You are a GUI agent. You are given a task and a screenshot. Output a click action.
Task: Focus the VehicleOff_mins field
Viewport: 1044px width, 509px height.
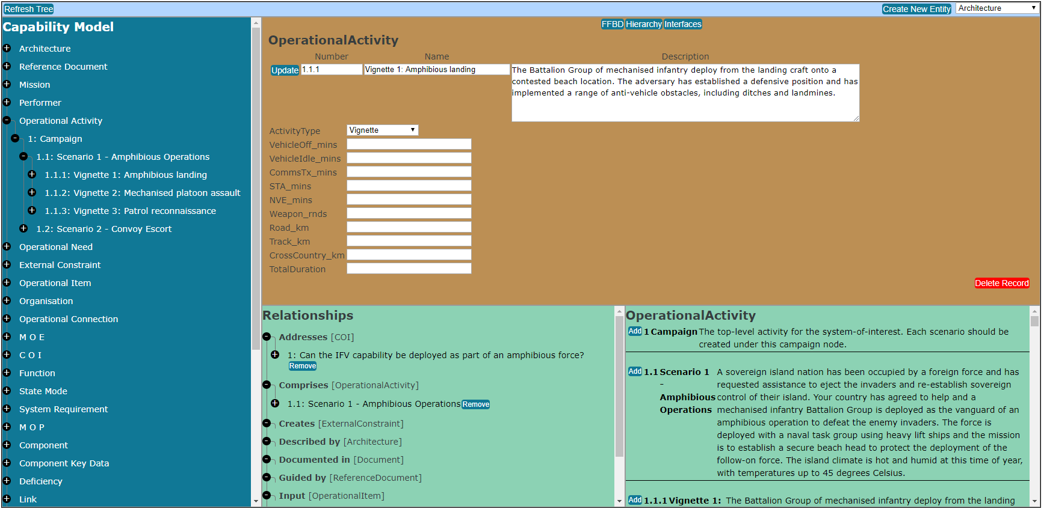[x=409, y=144]
